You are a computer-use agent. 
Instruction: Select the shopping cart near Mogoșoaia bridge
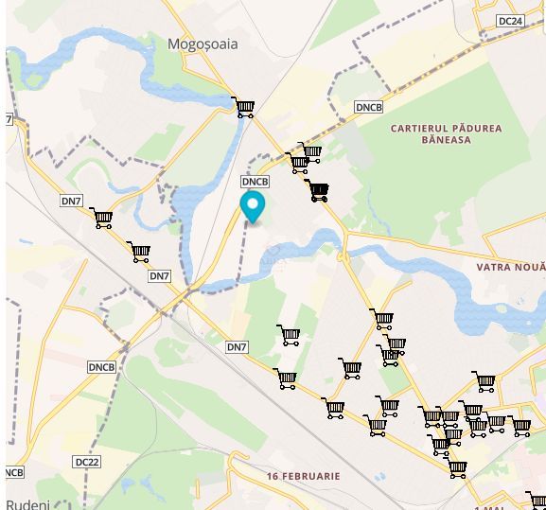[243, 108]
